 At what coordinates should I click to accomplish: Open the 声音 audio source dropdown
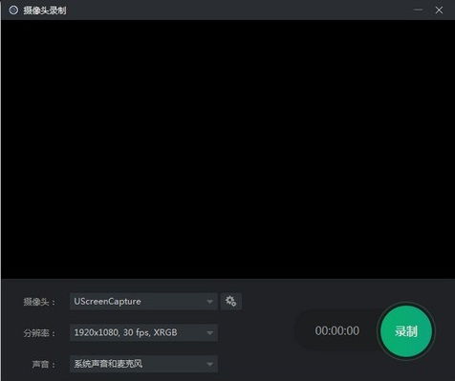coord(143,364)
